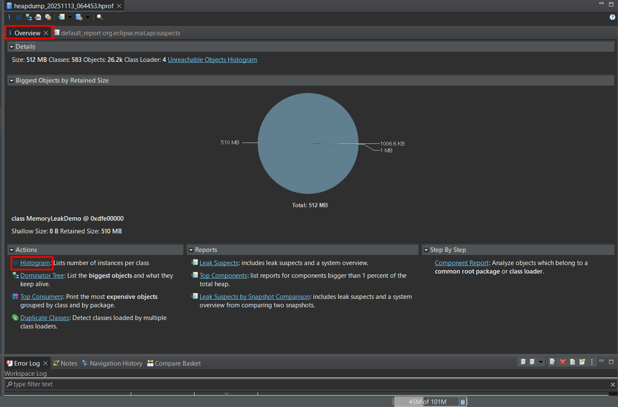Open Error Log three-dot view menu
This screenshot has height=407, width=618.
pos(592,362)
